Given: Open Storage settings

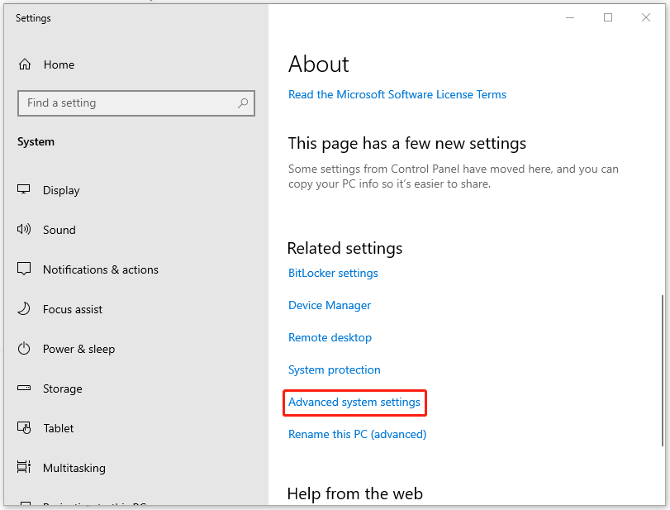Looking at the screenshot, I should [x=63, y=389].
